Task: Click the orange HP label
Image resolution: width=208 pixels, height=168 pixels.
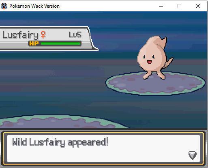Action: click(34, 43)
